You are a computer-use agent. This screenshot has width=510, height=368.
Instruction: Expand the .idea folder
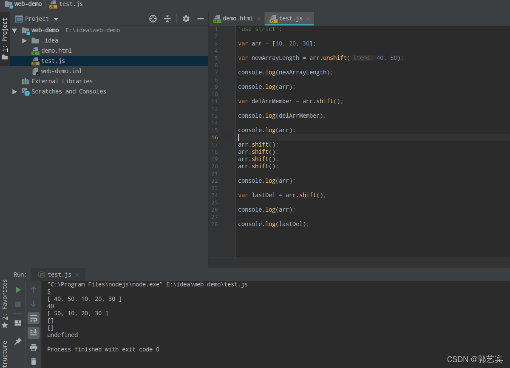point(25,41)
